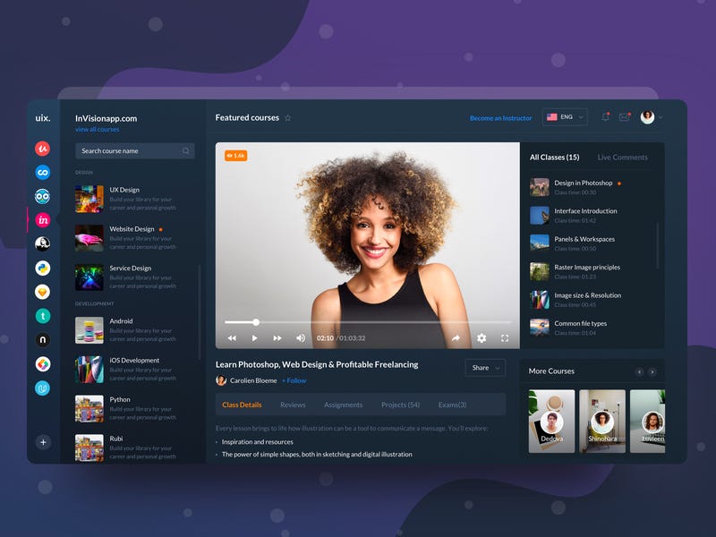Open the Service Design course
The image size is (716, 537).
125,277
